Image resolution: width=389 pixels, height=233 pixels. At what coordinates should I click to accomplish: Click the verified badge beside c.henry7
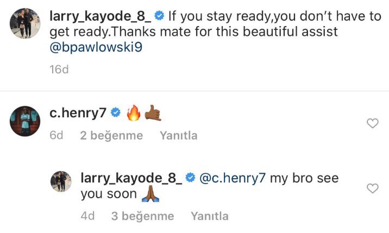coord(115,112)
